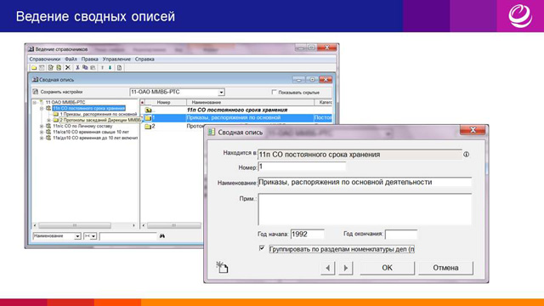Expand 11л/с СО по Личному составу
The width and height of the screenshot is (544, 306).
pyautogui.click(x=42, y=127)
